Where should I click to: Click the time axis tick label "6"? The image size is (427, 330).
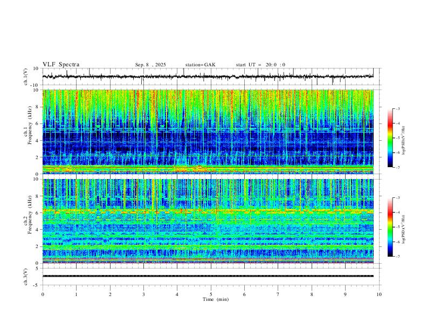(244, 294)
